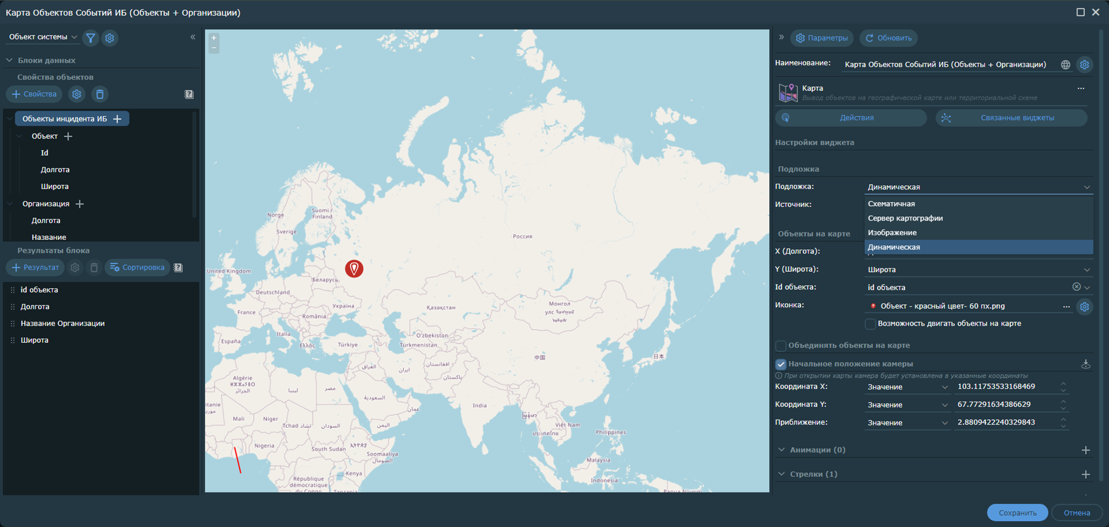
Task: Toggle Объединять объекты на карте checkbox
Action: point(780,346)
